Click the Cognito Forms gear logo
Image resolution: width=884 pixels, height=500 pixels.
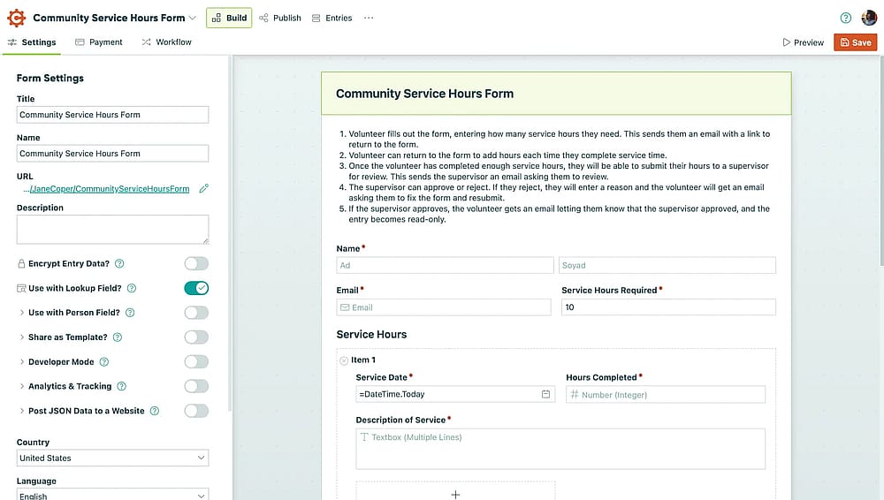[x=16, y=18]
